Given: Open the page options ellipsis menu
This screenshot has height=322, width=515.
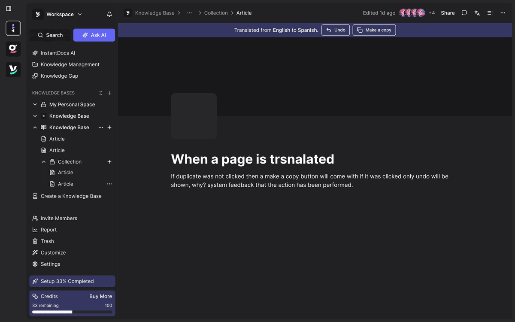Looking at the screenshot, I should (x=503, y=13).
